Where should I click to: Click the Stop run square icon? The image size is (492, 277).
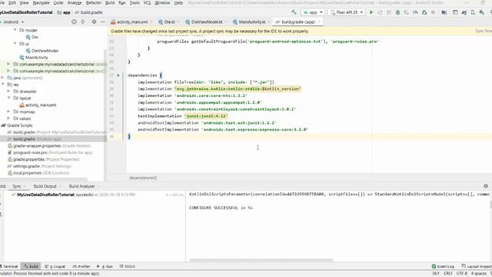(433, 12)
